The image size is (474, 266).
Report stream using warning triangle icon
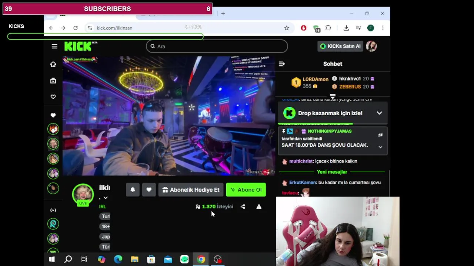tap(259, 207)
